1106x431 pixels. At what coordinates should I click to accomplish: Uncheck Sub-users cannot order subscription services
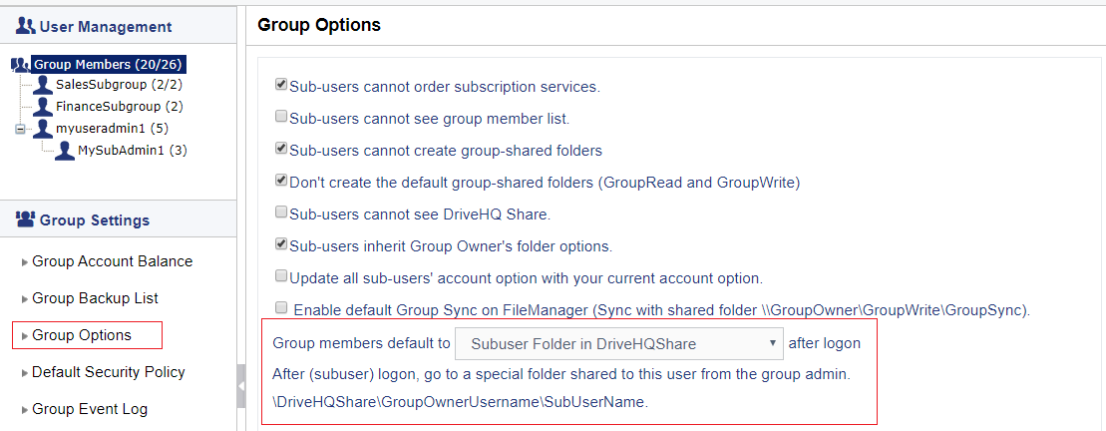pos(280,86)
